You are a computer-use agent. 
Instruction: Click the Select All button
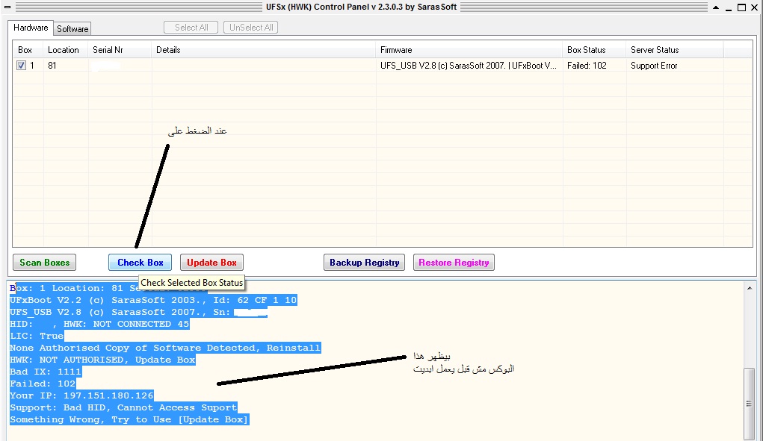coord(192,27)
